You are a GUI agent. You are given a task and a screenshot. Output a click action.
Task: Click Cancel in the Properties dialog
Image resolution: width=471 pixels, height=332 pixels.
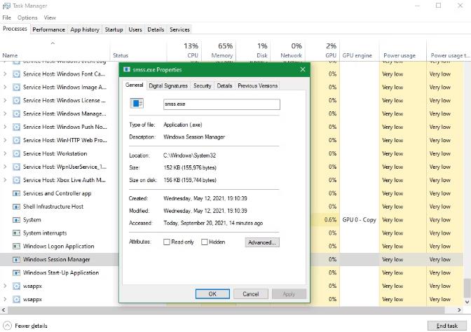pos(250,294)
